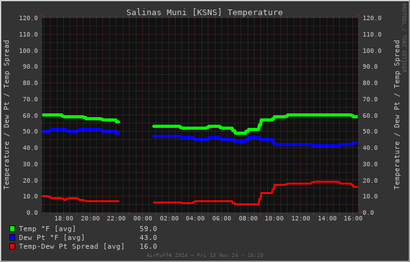Click the left axis 60.0 label

[x=30, y=115]
